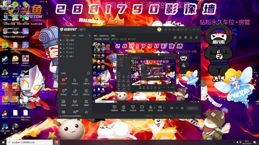Click the orange streaming app icon on the taskbar
This screenshot has height=145, width=259.
[56, 142]
